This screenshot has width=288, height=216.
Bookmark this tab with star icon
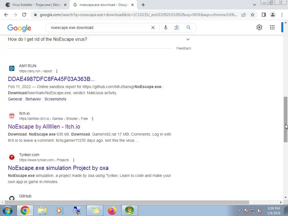click(x=253, y=15)
